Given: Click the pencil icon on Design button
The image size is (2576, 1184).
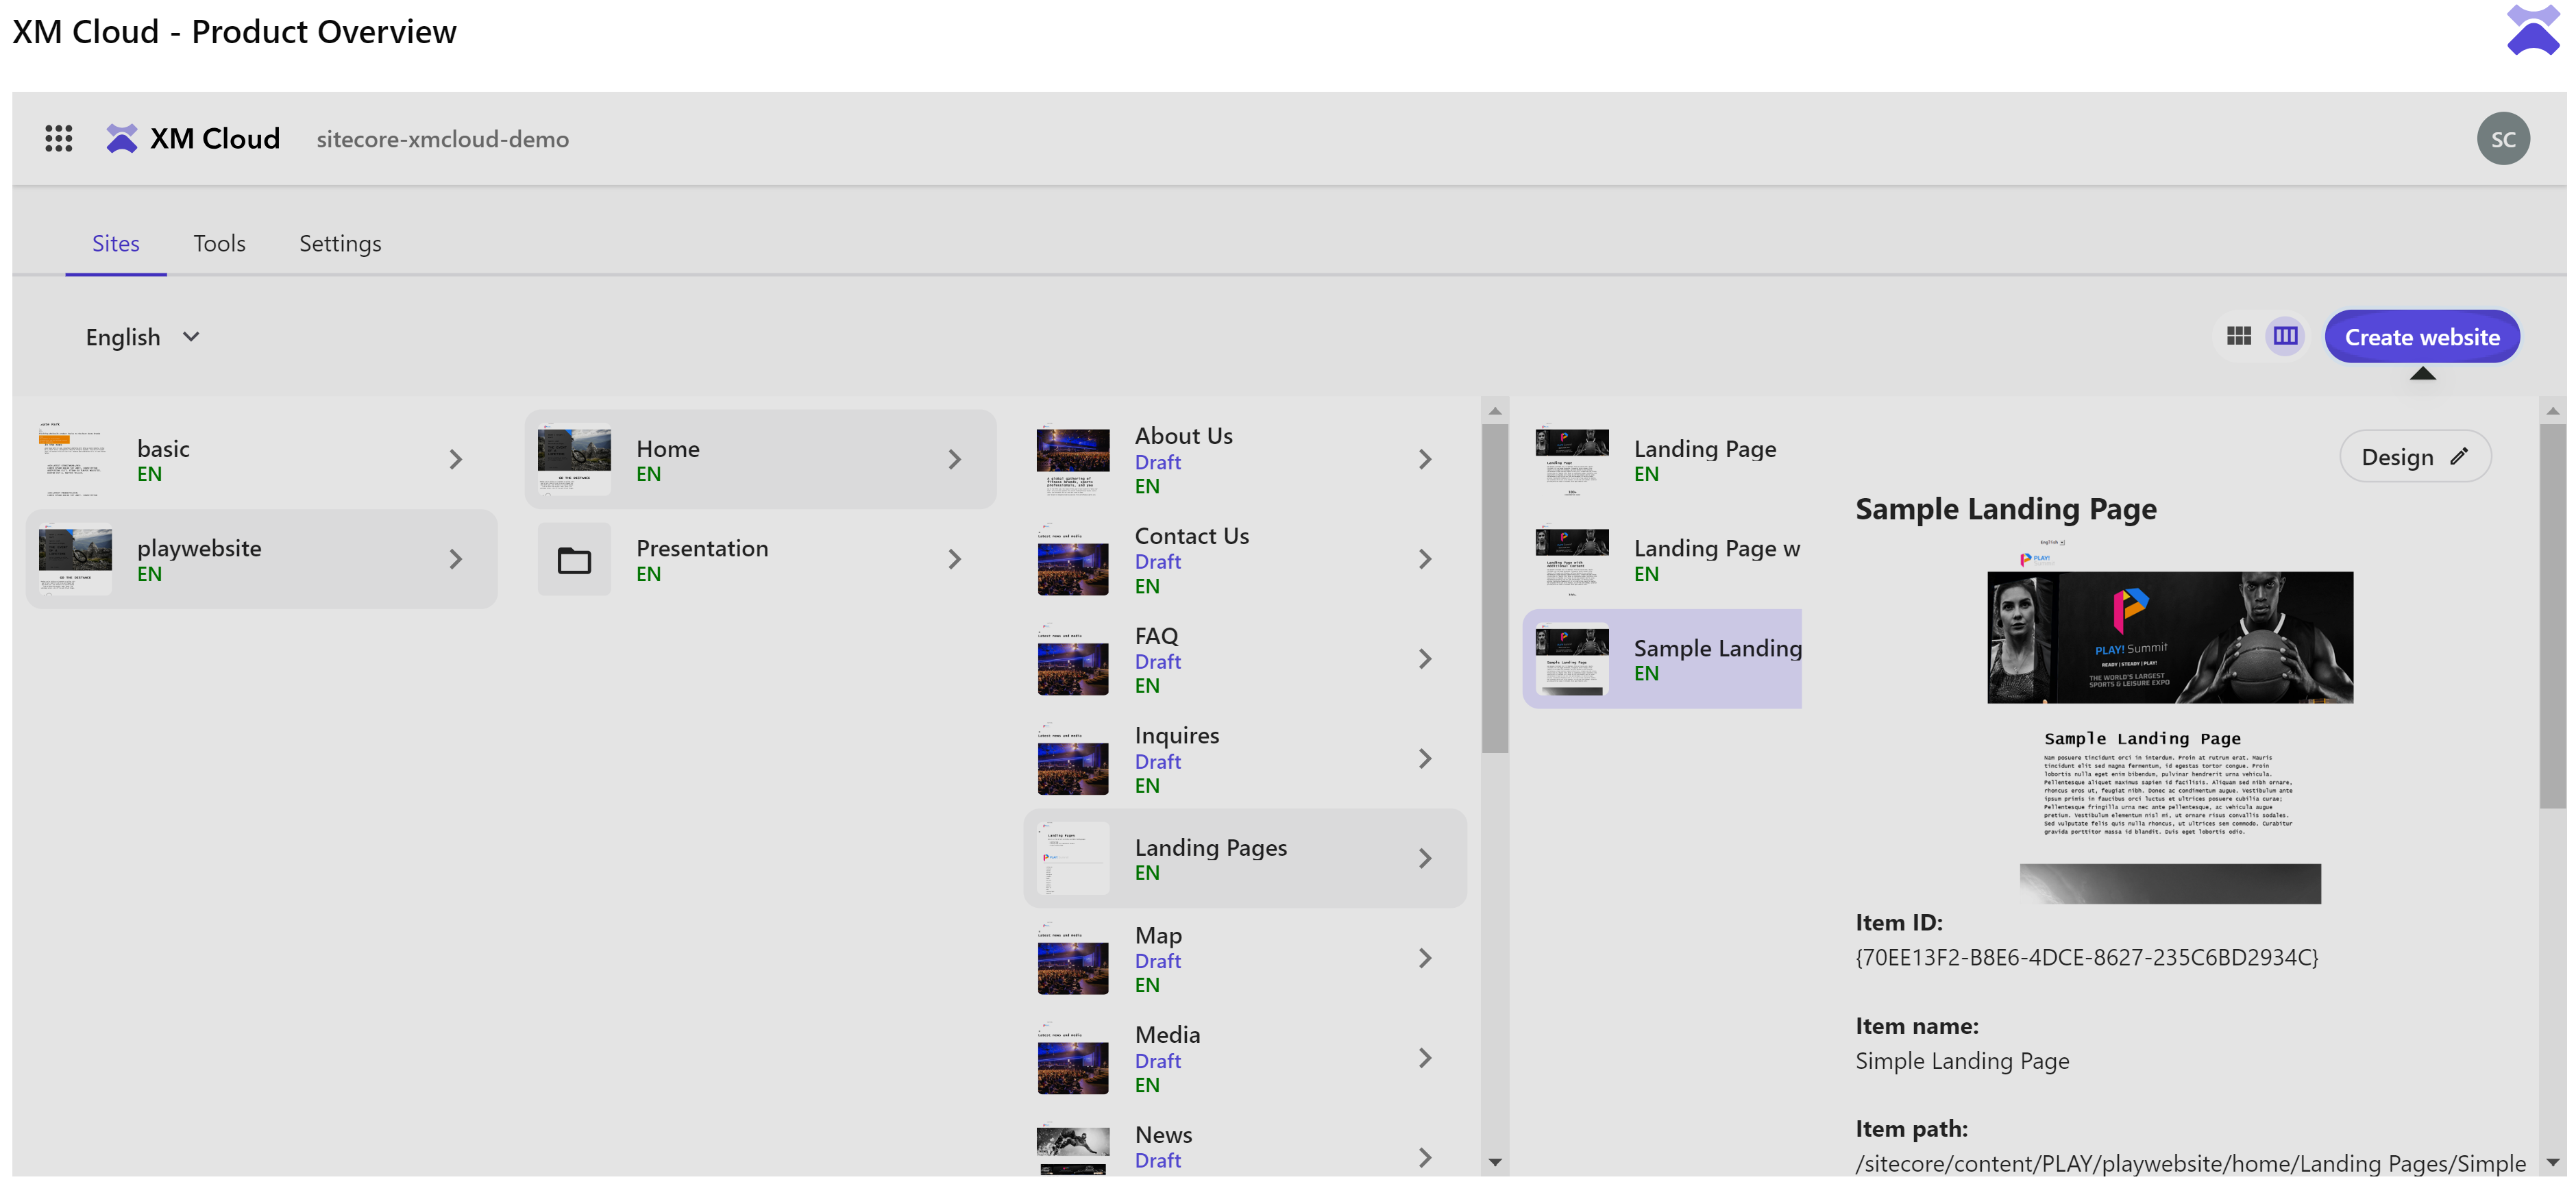Looking at the screenshot, I should [x=2459, y=456].
